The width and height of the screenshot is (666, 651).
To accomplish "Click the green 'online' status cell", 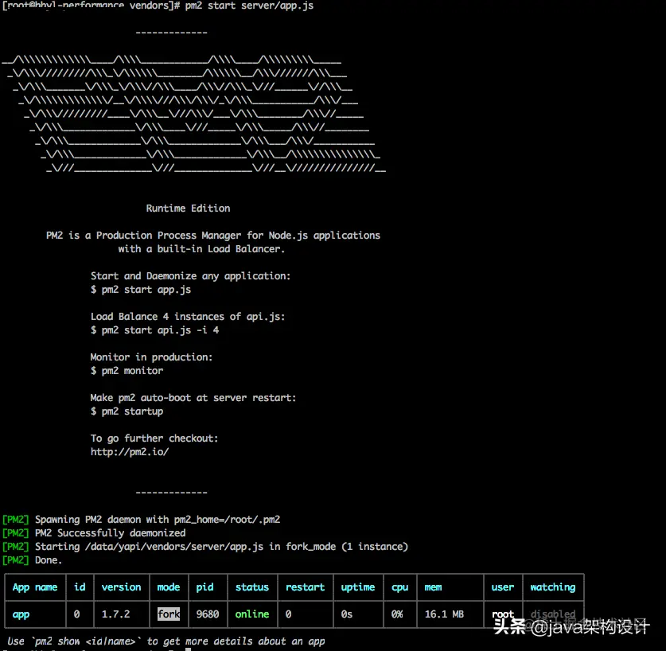I will pyautogui.click(x=252, y=614).
